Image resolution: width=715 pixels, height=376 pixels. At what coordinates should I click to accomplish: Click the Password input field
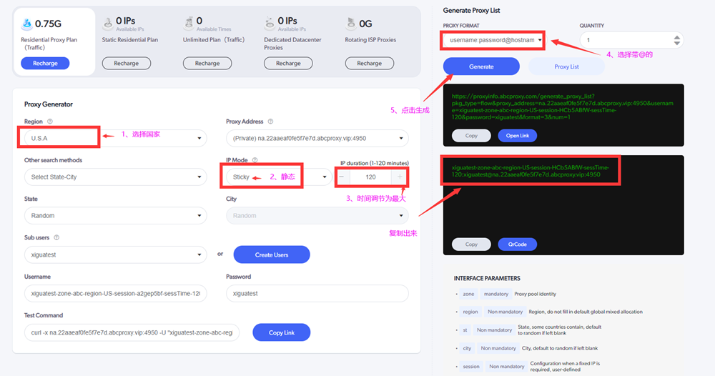(x=317, y=293)
